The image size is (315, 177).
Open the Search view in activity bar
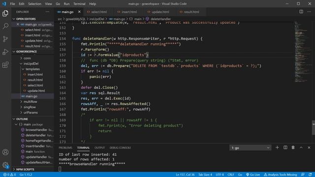(x=5, y=26)
